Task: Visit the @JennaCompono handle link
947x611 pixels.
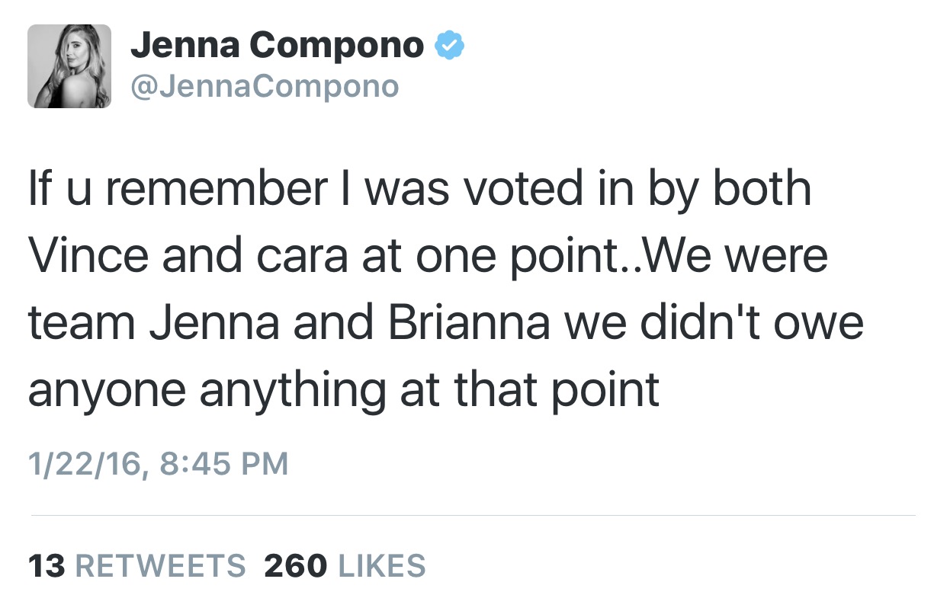Action: [265, 87]
